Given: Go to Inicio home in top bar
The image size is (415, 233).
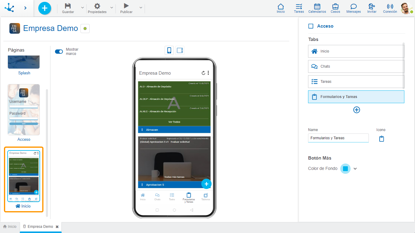Looking at the screenshot, I should pos(281,8).
